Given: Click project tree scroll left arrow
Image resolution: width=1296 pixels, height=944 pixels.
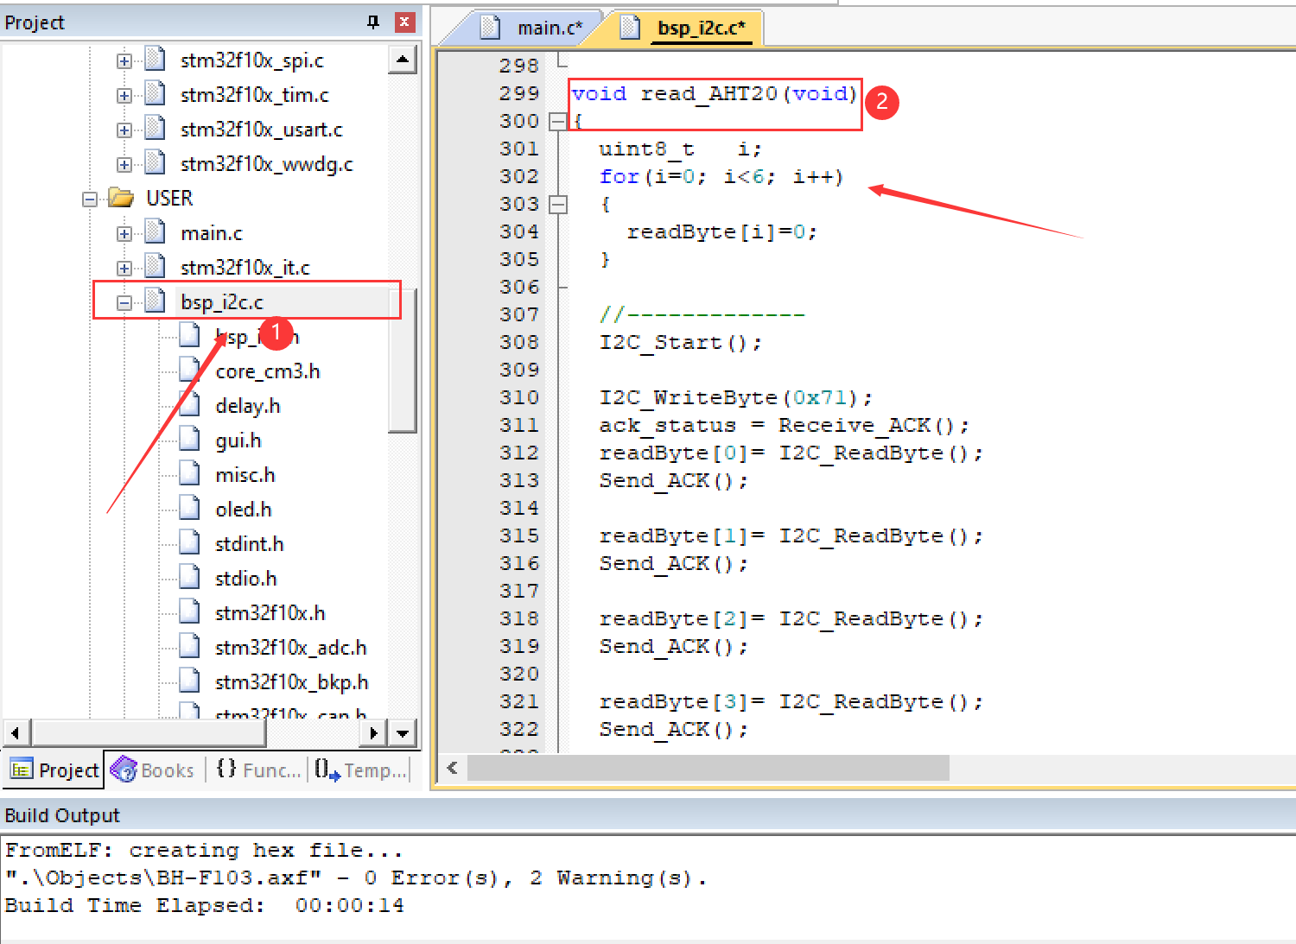Looking at the screenshot, I should 16,733.
